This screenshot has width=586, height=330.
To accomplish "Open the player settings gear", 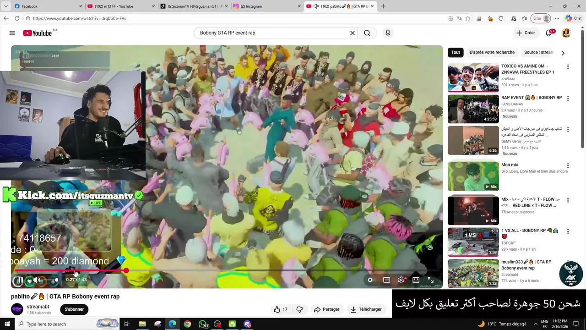I will (402, 280).
